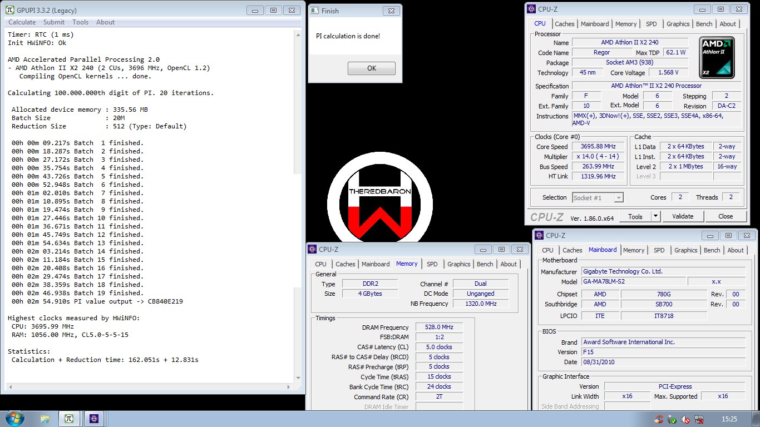Click the NB Frequency value 1320.0 MHz
The image size is (760, 427).
[481, 304]
